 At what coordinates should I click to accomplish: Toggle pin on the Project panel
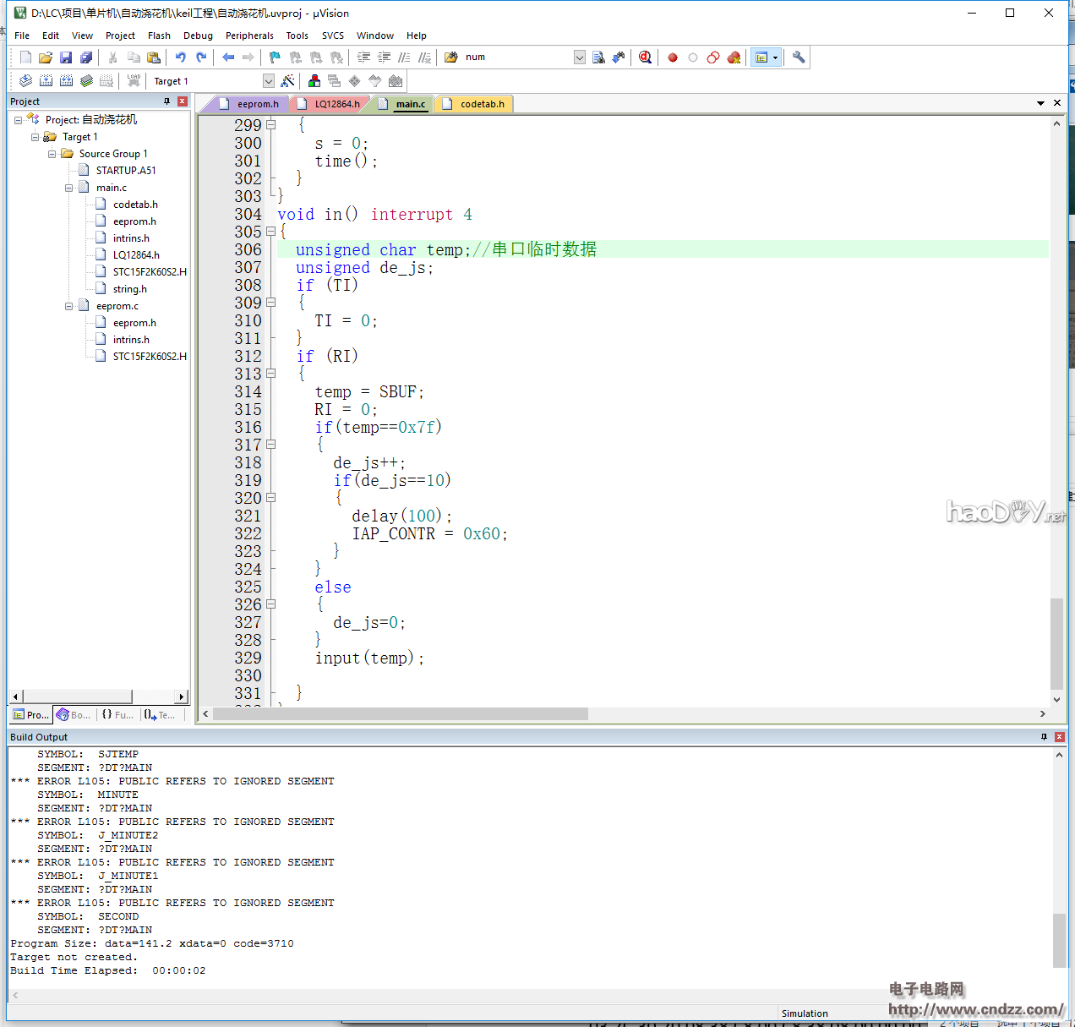(166, 101)
